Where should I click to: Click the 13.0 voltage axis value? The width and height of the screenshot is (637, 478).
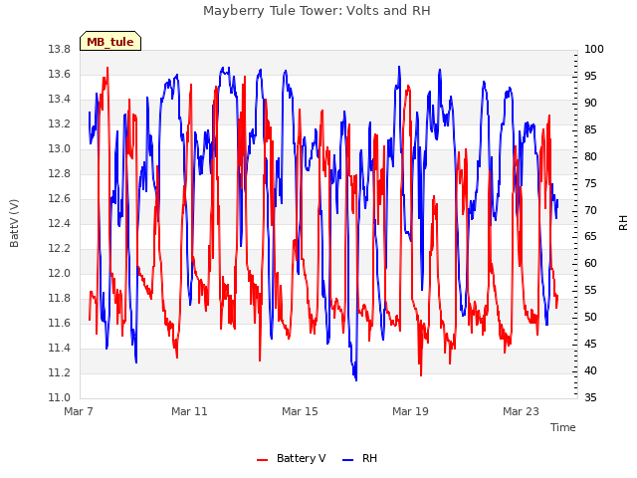pyautogui.click(x=60, y=149)
